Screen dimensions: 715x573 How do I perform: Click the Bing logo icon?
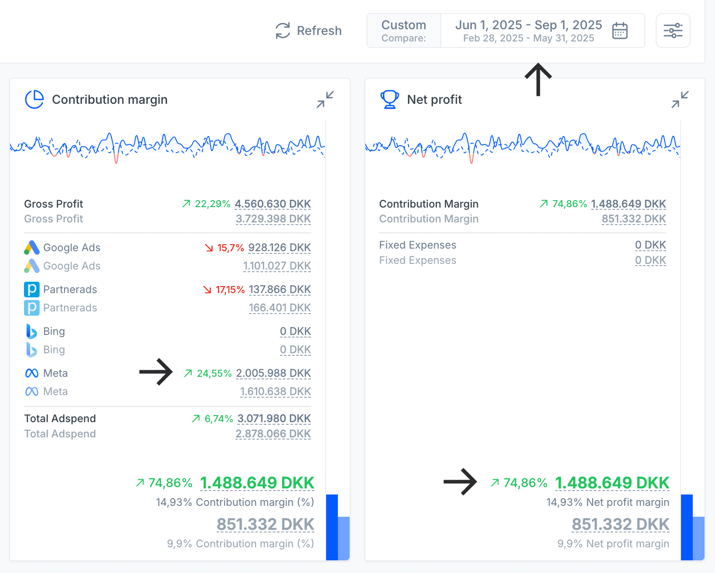(x=32, y=331)
